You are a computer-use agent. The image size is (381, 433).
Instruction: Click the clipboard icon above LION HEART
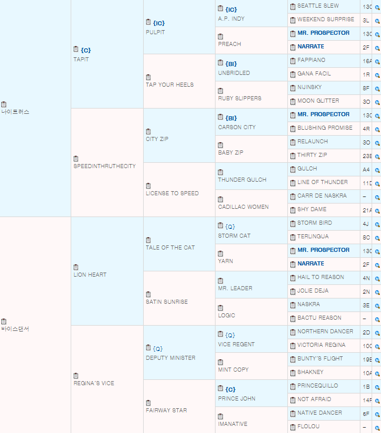[x=76, y=267]
